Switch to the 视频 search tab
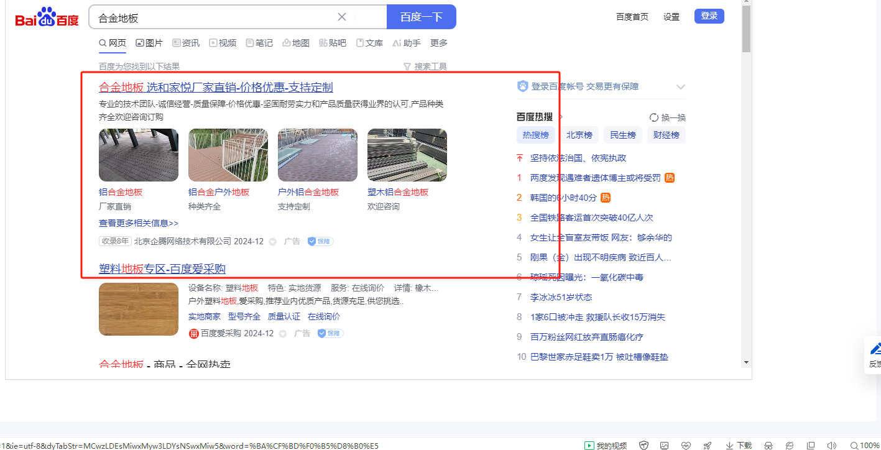The height and width of the screenshot is (450, 881). [x=223, y=43]
